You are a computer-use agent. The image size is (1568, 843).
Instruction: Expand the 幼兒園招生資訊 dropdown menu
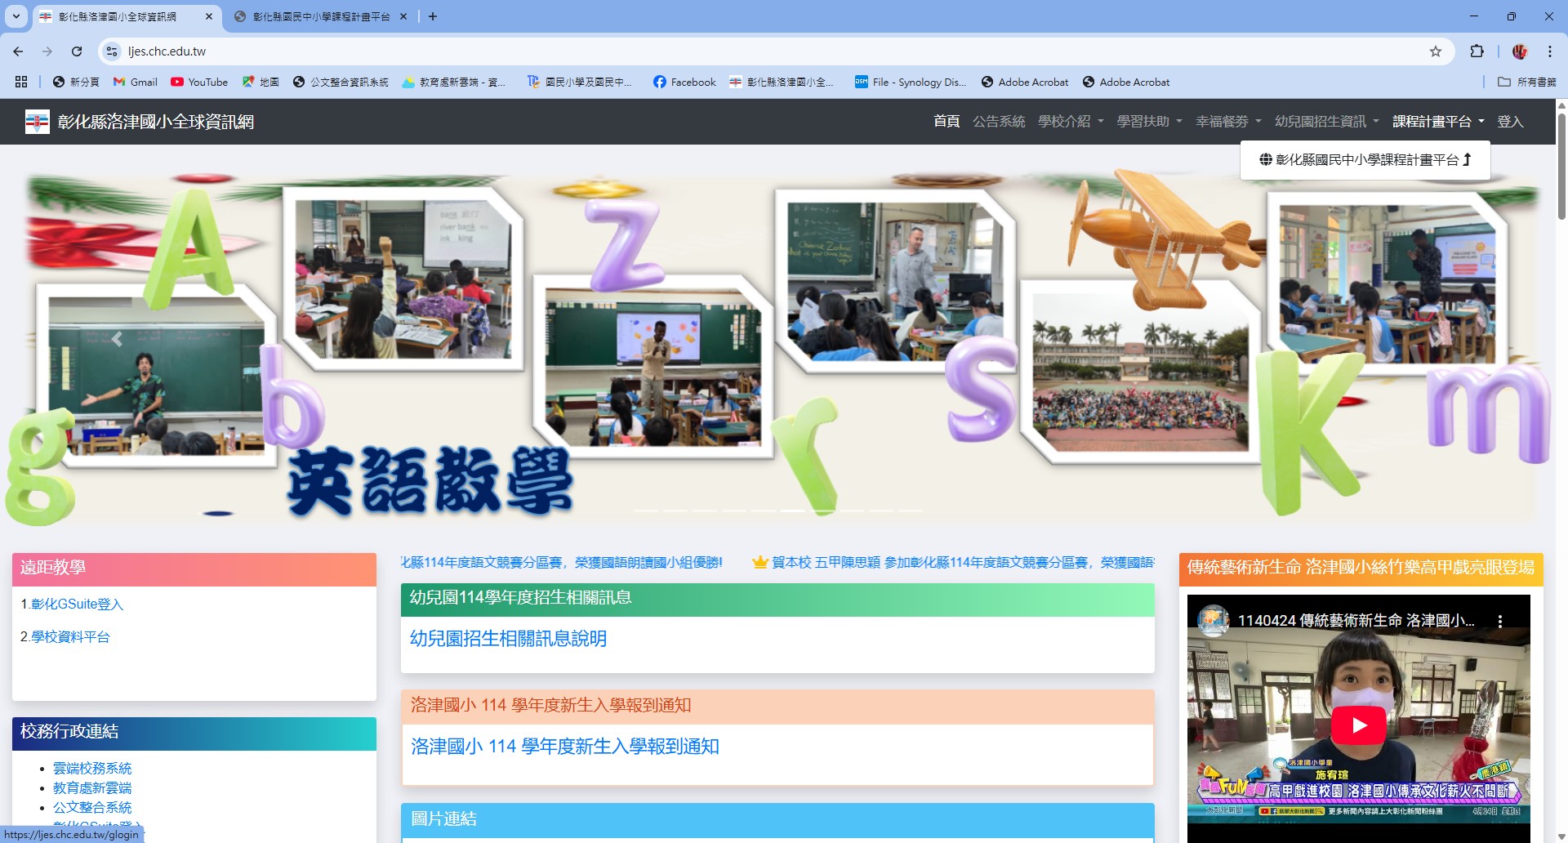click(1326, 122)
